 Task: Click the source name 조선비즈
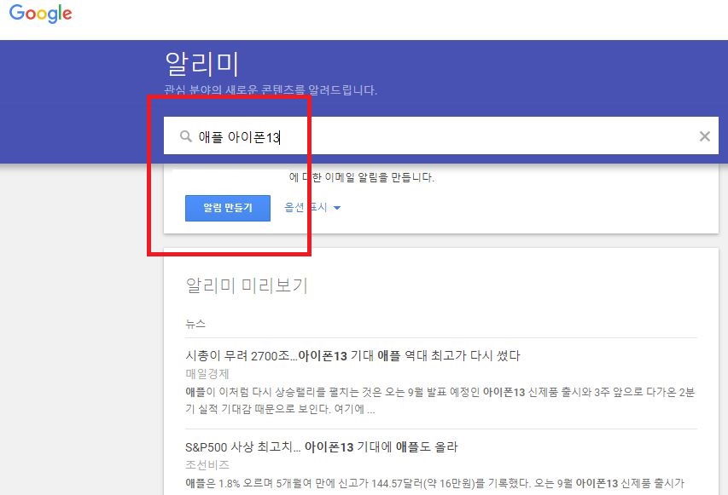(207, 464)
